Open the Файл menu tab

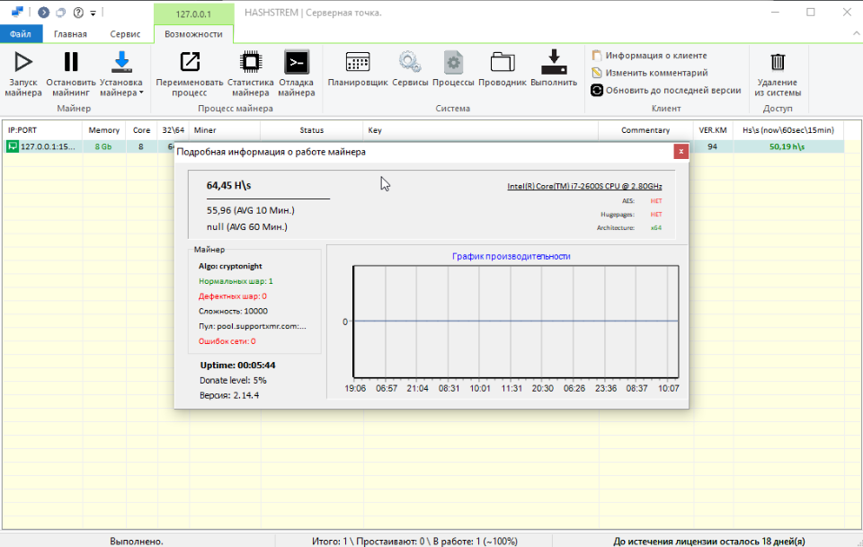[21, 34]
